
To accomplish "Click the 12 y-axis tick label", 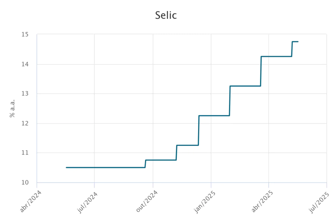I will click(x=25, y=124).
